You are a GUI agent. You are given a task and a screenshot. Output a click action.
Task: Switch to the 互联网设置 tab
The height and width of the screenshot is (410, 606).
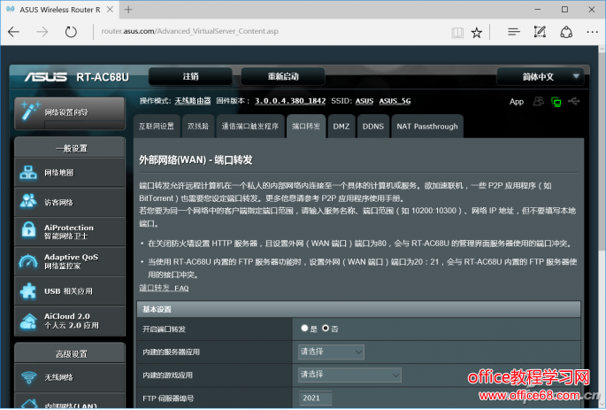(157, 126)
